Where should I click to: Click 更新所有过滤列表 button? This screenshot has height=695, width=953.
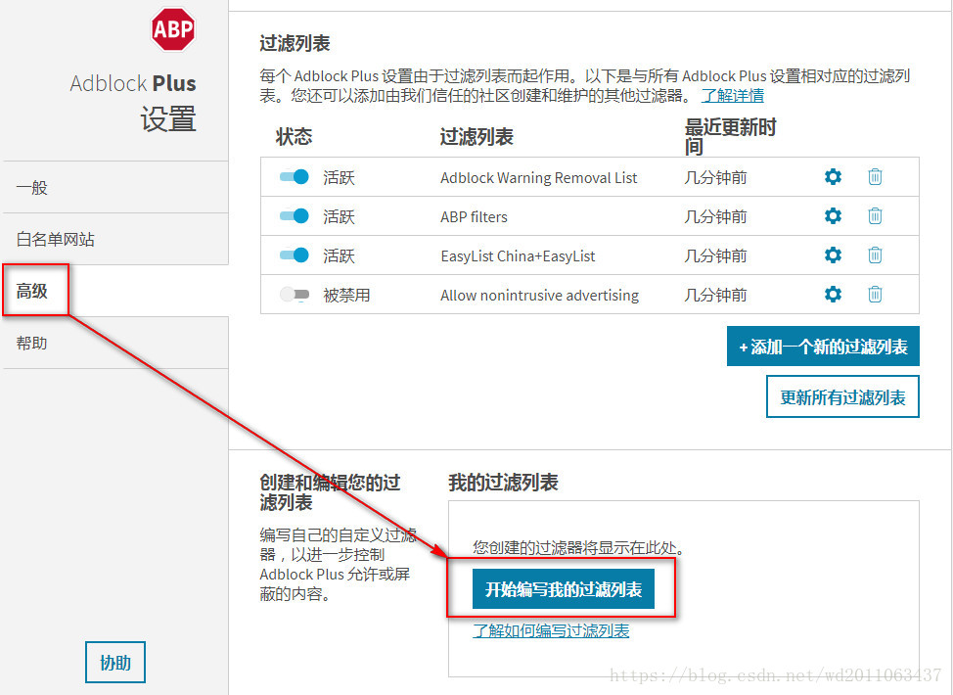(842, 396)
